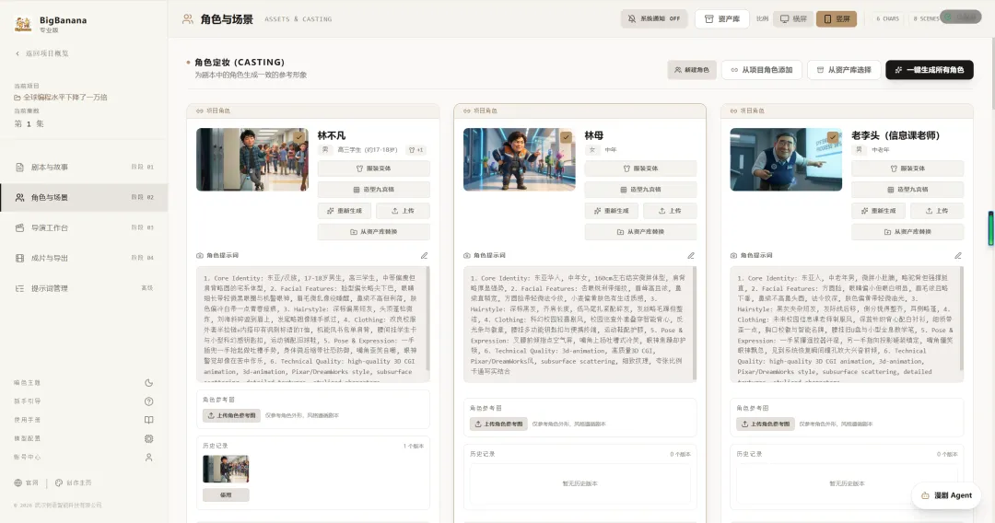
Task: Click 一键生成所有角色 button
Action: pyautogui.click(x=929, y=70)
